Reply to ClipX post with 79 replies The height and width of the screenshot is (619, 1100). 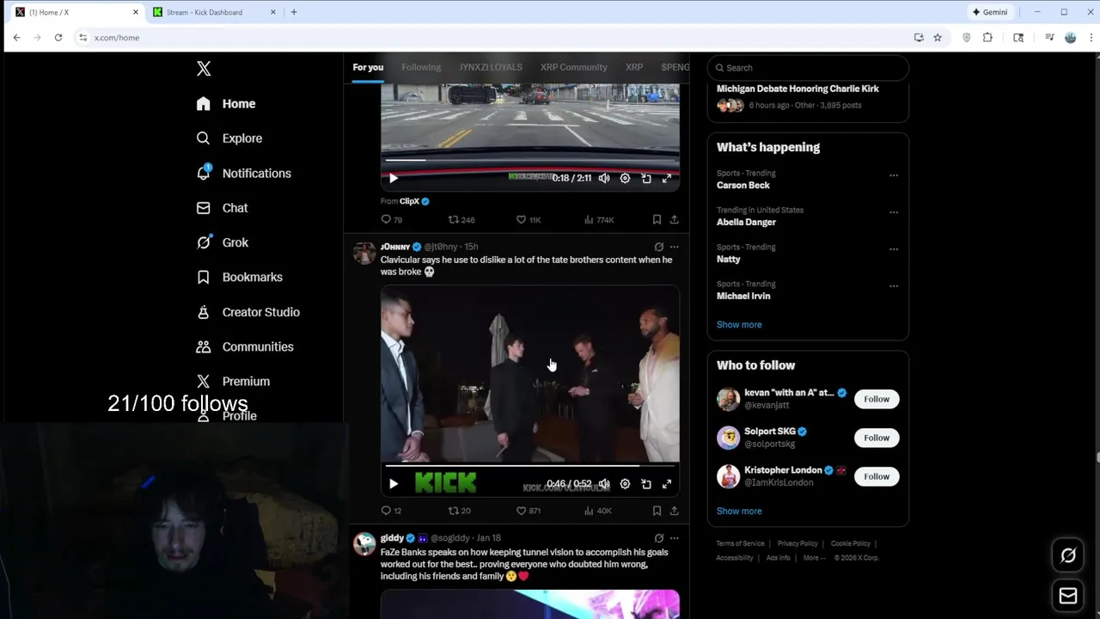coord(391,220)
